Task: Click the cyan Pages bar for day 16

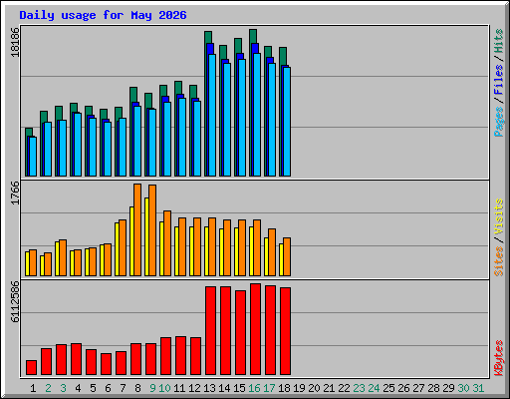Action: point(257,115)
